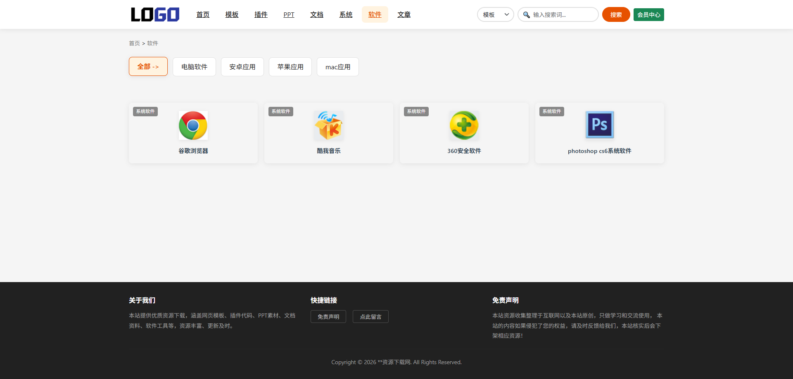Select the highlighted 软件 navigation item
Viewport: 793px width, 379px height.
pos(375,14)
